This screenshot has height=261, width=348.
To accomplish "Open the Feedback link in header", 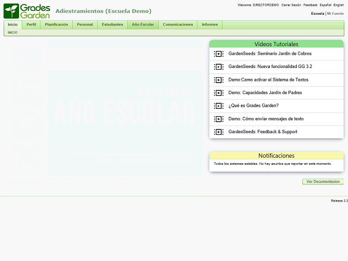I will [x=310, y=5].
